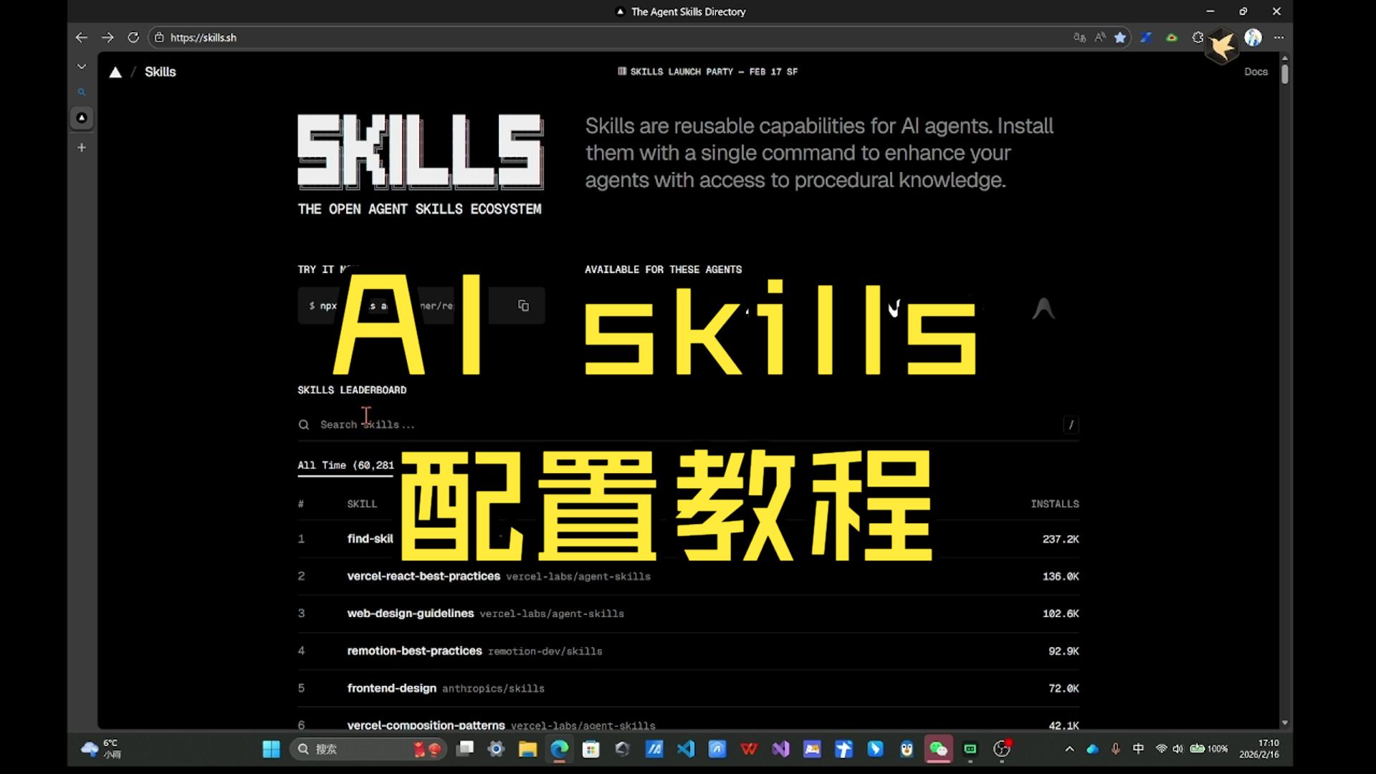Open the vercel-react-best-practices skill
This screenshot has width=1376, height=774.
pyautogui.click(x=424, y=576)
